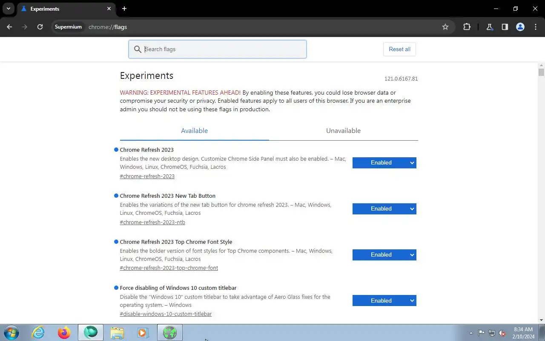The image size is (545, 341).
Task: Open the tab search chevron
Action: pos(9,9)
